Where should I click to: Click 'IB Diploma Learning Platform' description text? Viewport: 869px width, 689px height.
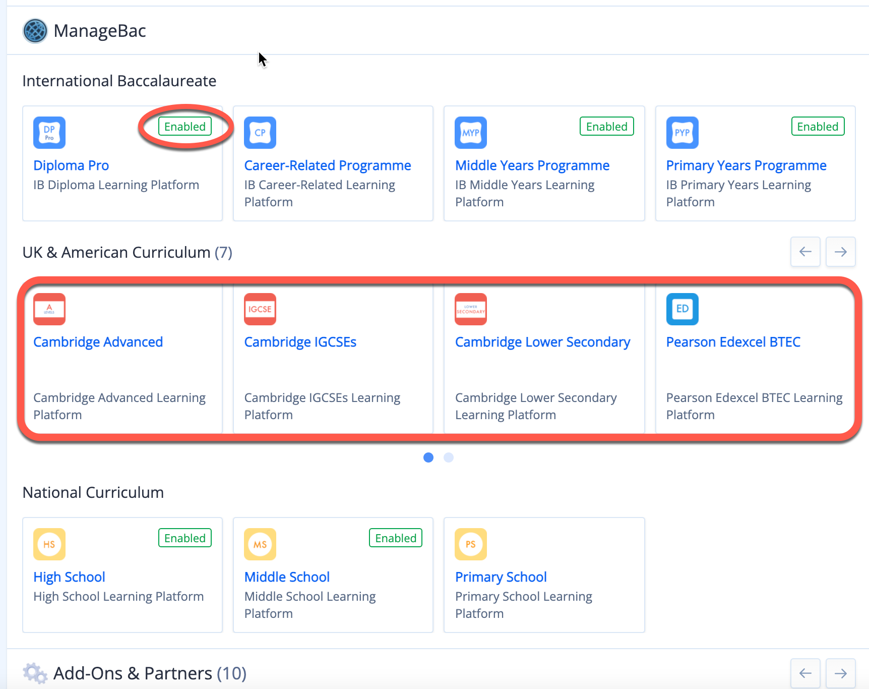[x=116, y=185]
